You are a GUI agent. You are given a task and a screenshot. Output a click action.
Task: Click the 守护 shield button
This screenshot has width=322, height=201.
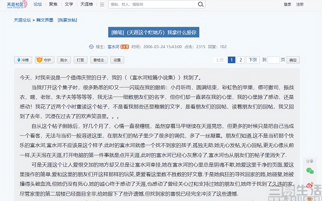tap(45, 60)
